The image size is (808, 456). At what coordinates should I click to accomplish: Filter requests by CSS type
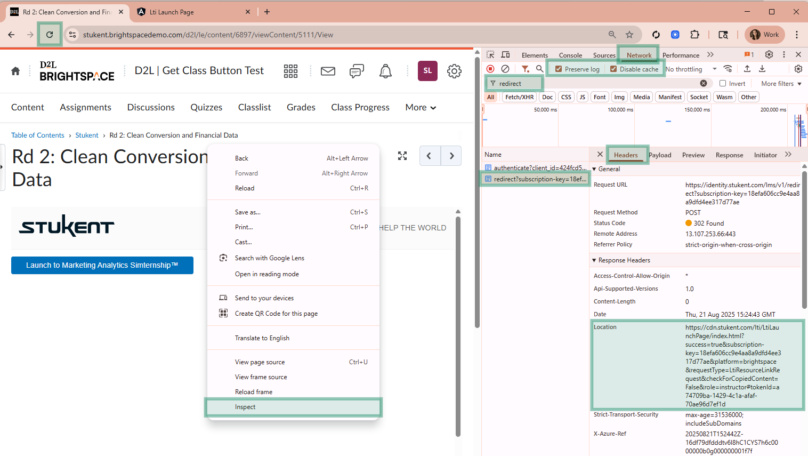coord(566,97)
